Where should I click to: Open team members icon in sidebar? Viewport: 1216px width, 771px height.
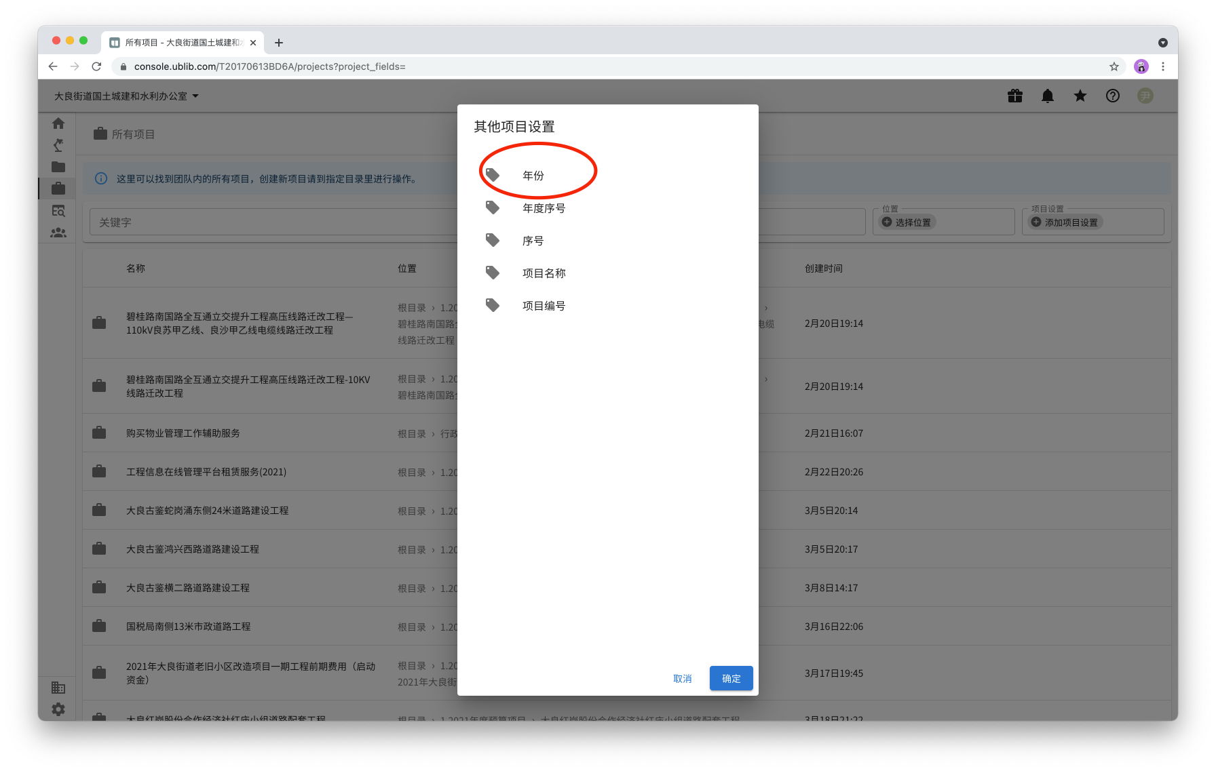point(58,233)
